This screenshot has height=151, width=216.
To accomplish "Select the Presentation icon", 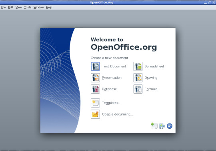I will (x=95, y=78).
